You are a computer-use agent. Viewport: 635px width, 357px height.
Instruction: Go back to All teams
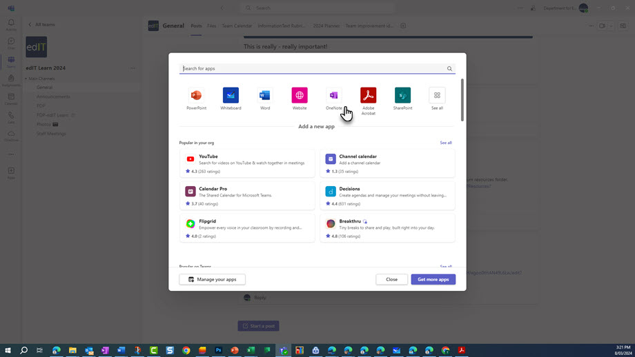pyautogui.click(x=41, y=25)
